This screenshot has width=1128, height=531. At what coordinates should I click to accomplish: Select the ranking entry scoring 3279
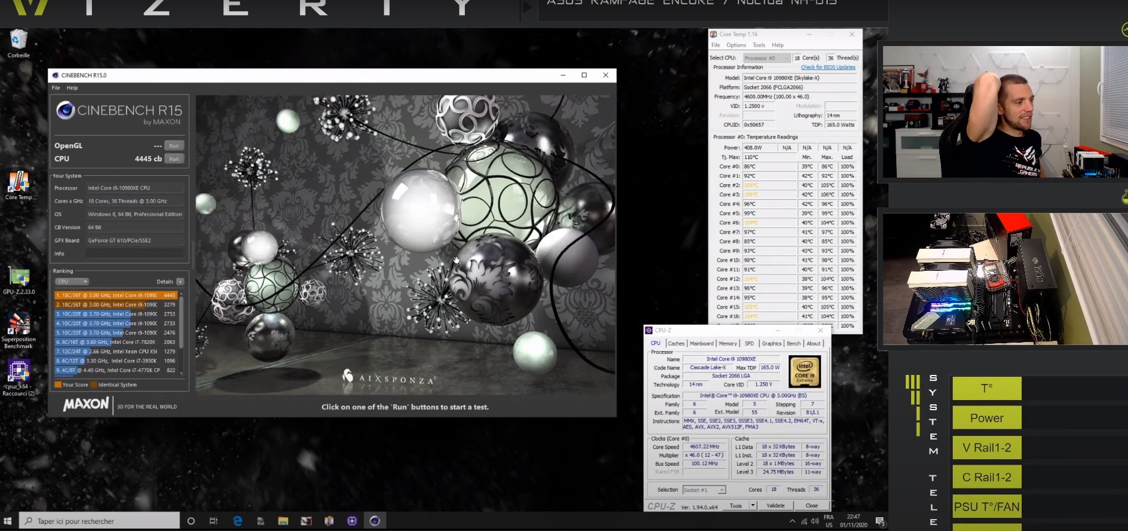click(116, 305)
